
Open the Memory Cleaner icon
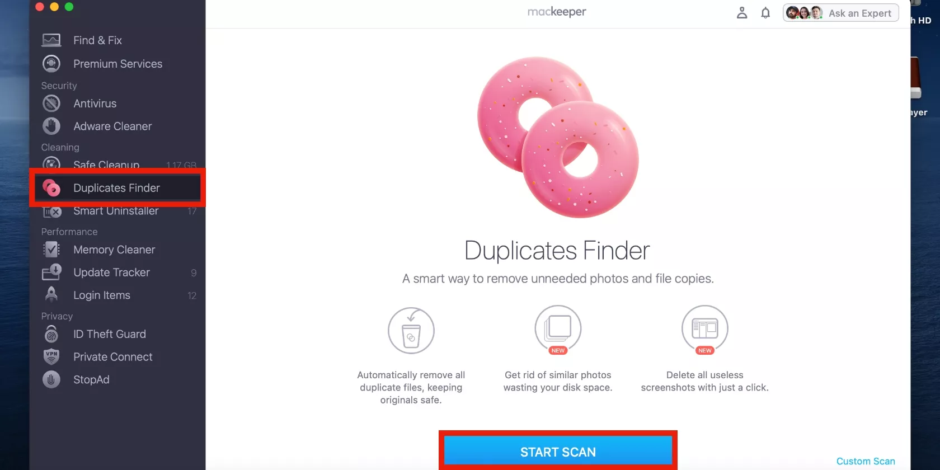[51, 250]
